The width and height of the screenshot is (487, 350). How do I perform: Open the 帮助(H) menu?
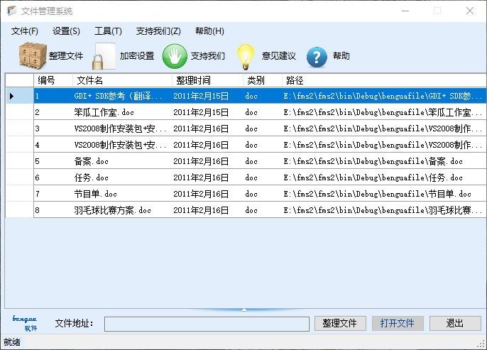point(209,31)
